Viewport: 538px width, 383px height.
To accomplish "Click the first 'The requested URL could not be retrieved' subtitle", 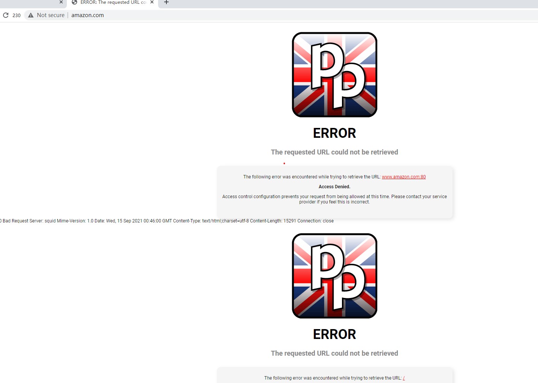I will click(x=334, y=152).
